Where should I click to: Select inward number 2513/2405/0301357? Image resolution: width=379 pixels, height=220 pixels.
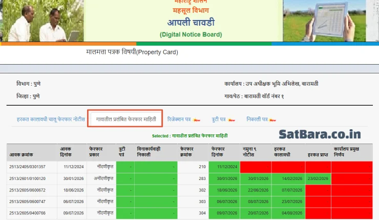click(x=27, y=167)
